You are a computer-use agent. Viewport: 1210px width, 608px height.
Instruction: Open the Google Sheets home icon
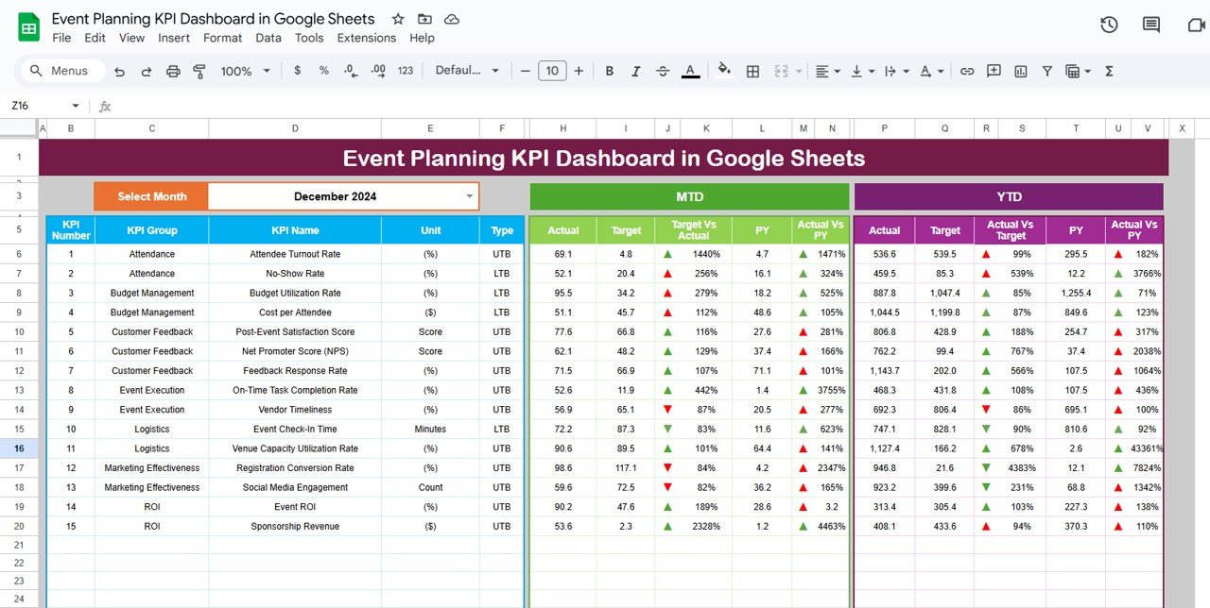click(x=28, y=27)
